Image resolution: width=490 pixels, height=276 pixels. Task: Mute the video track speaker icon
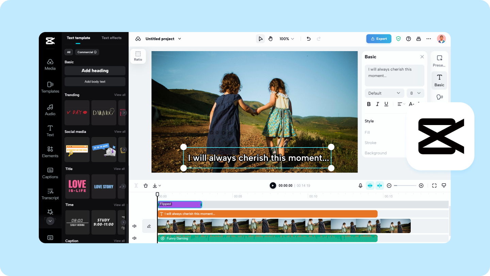[134, 226]
